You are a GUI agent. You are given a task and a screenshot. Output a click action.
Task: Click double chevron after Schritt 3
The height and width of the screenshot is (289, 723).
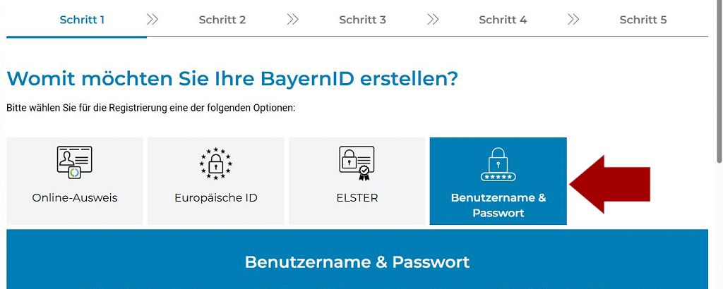point(433,20)
